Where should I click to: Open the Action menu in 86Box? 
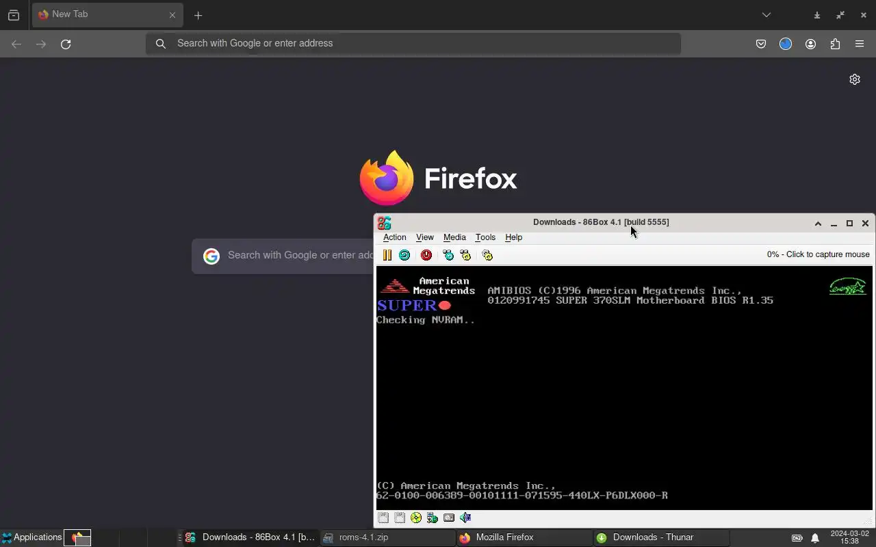(394, 237)
